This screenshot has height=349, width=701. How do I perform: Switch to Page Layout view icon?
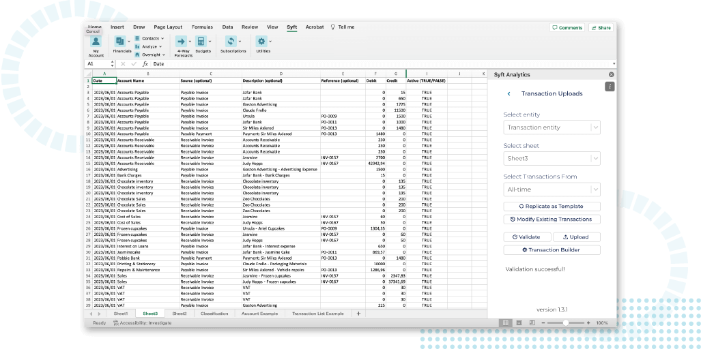(519, 322)
